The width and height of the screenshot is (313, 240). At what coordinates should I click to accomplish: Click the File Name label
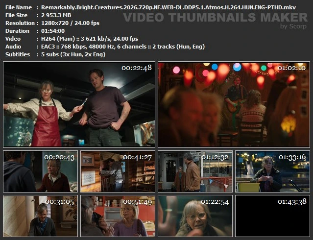coord(19,7)
